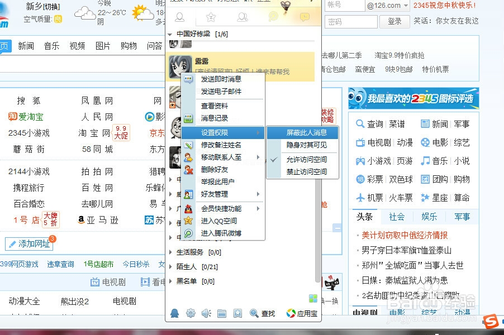
Task: Expand the 会员快捷功能 submenu arrow
Action: coord(259,208)
